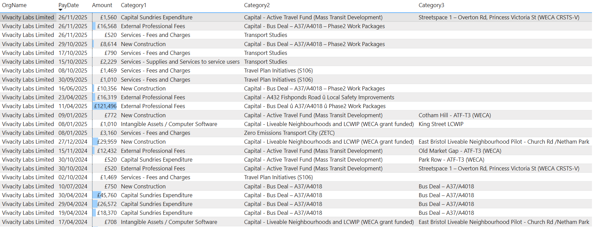This screenshot has width=593, height=227.
Task: Select the 17/04/2024 pay date cell
Action: [x=73, y=222]
